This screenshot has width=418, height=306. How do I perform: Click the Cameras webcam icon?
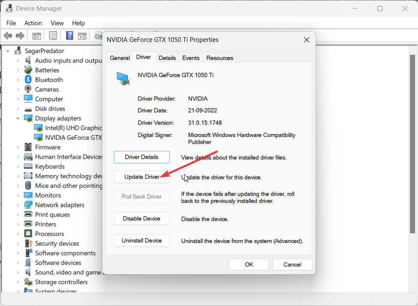(x=28, y=89)
